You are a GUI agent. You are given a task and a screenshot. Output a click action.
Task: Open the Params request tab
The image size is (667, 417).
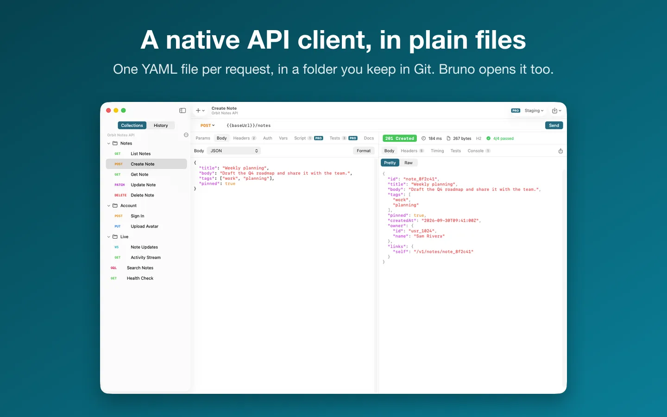(203, 138)
